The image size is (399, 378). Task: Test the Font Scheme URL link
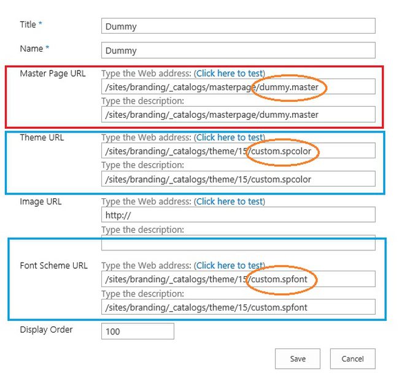click(230, 266)
